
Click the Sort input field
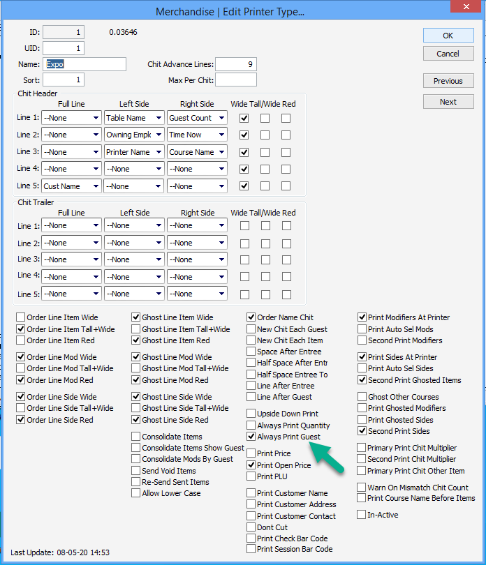click(64, 80)
